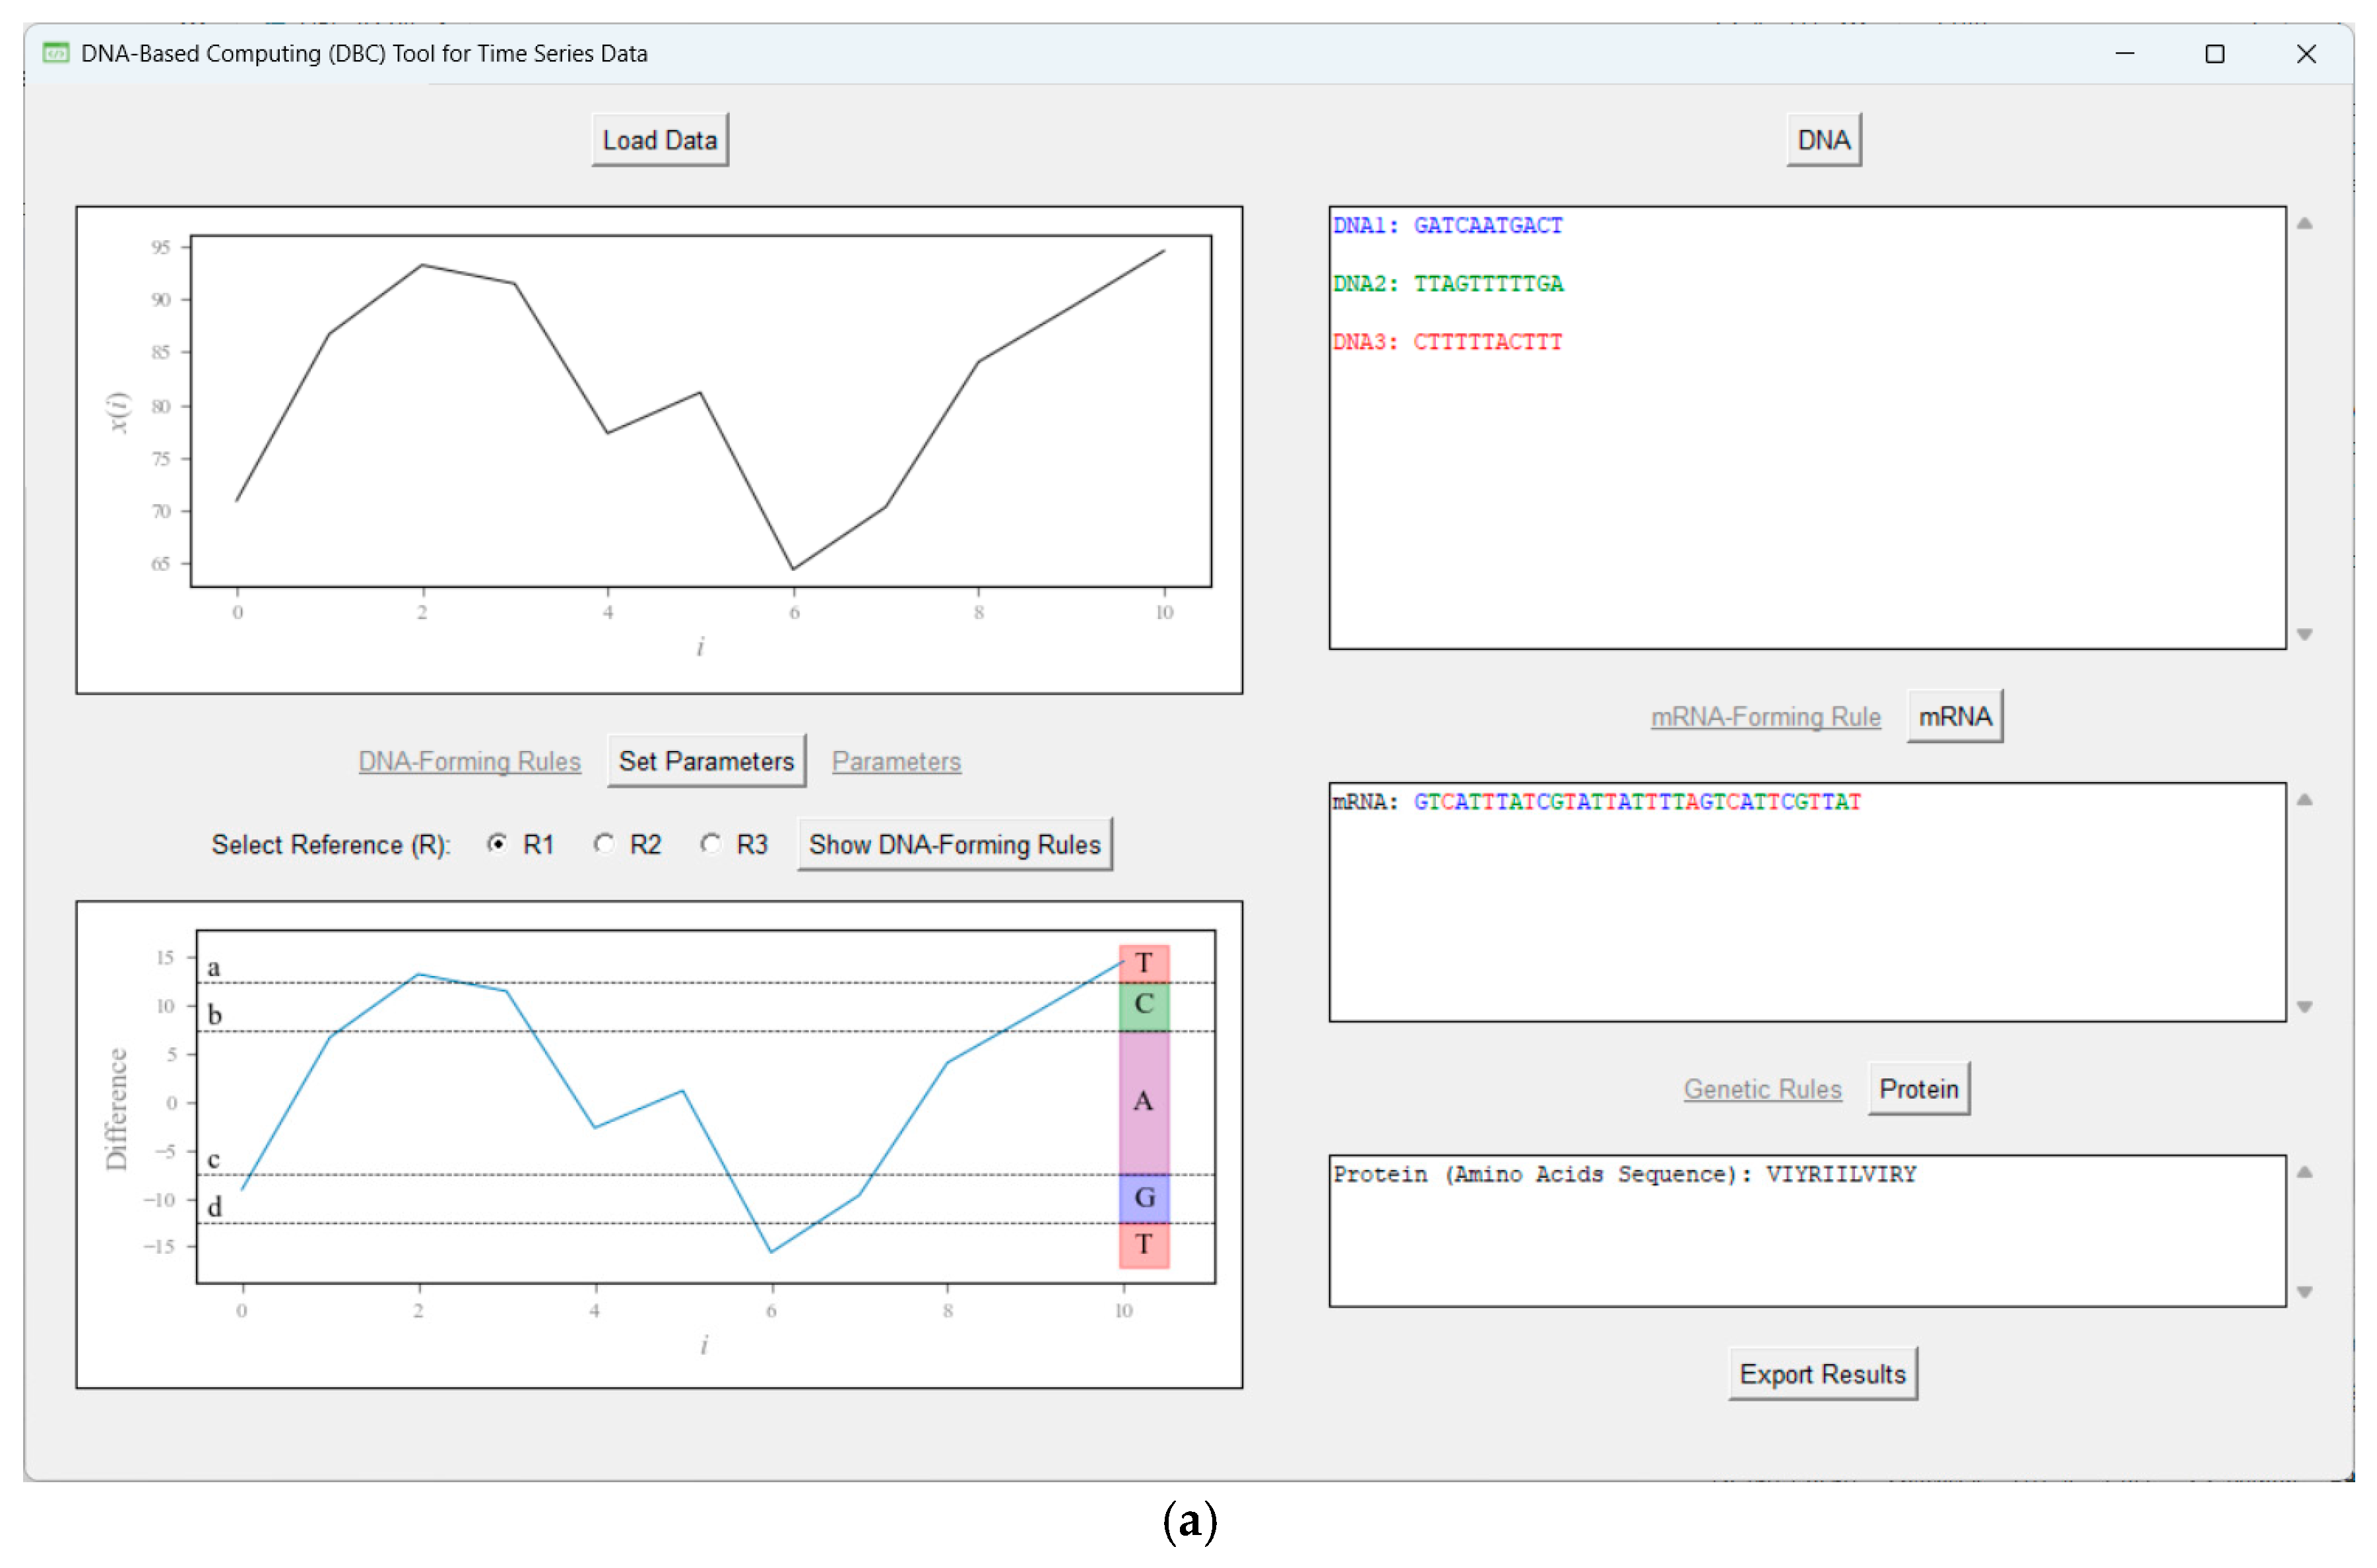The width and height of the screenshot is (2377, 1568).
Task: Click Show DNA-Forming Rules button
Action: [954, 844]
